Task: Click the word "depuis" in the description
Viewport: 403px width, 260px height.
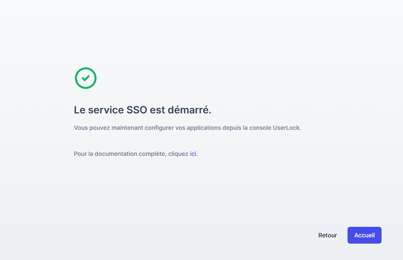Action: 229,128
